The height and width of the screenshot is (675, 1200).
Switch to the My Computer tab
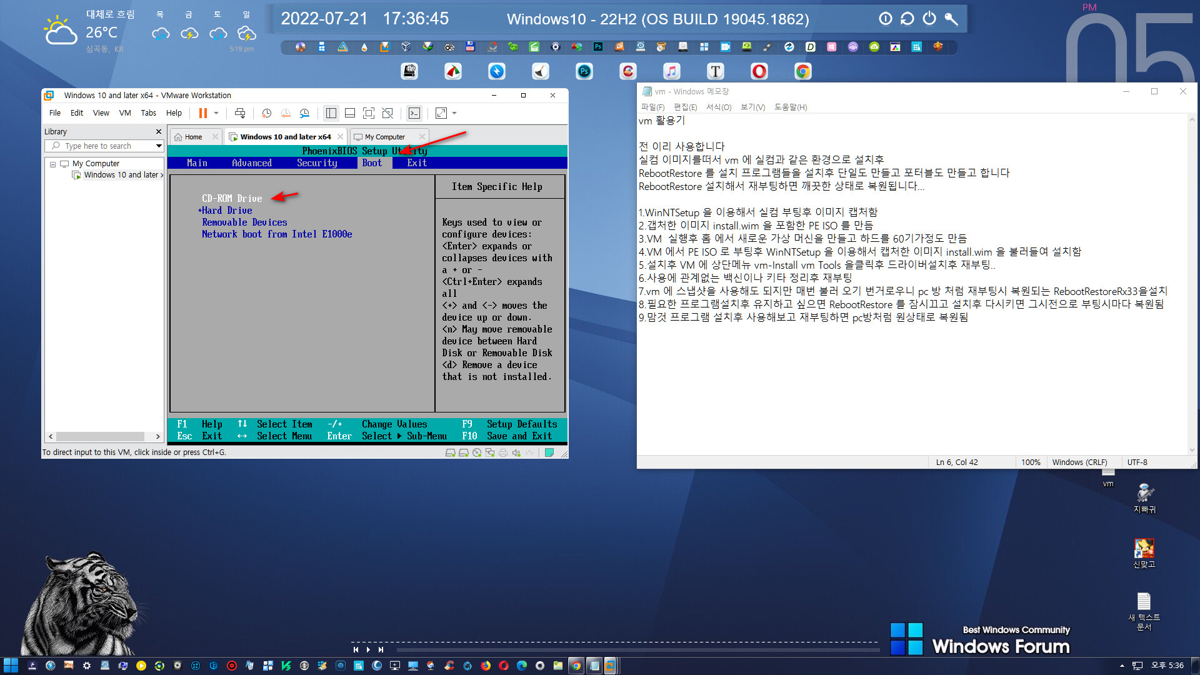click(x=384, y=137)
